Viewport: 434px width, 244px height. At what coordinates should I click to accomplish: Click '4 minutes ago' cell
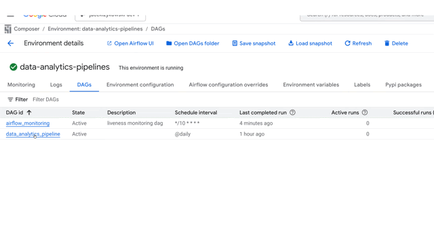coord(256,123)
